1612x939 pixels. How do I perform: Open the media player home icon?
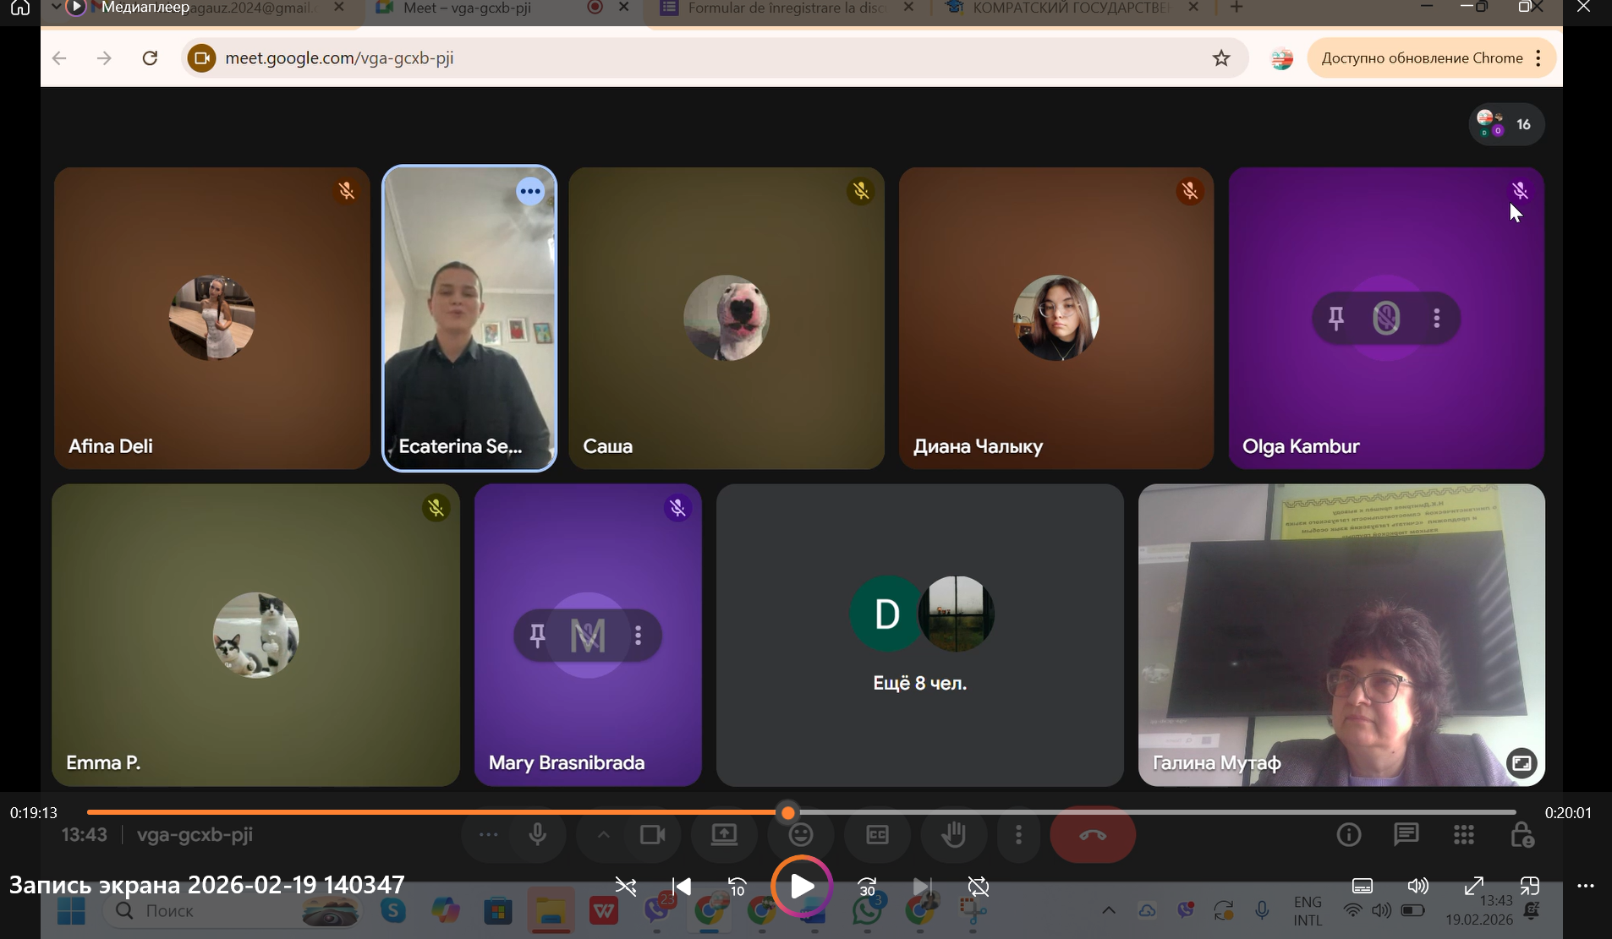pyautogui.click(x=20, y=8)
